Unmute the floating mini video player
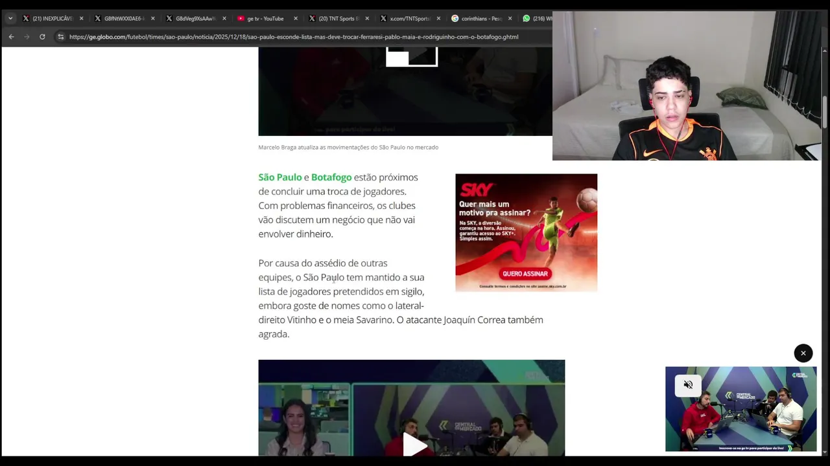Viewport: 830px width, 466px height. click(x=688, y=385)
